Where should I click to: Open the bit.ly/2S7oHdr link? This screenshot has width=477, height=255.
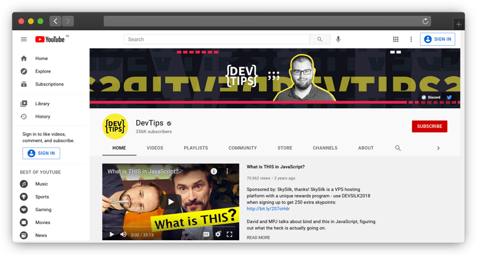(x=268, y=209)
